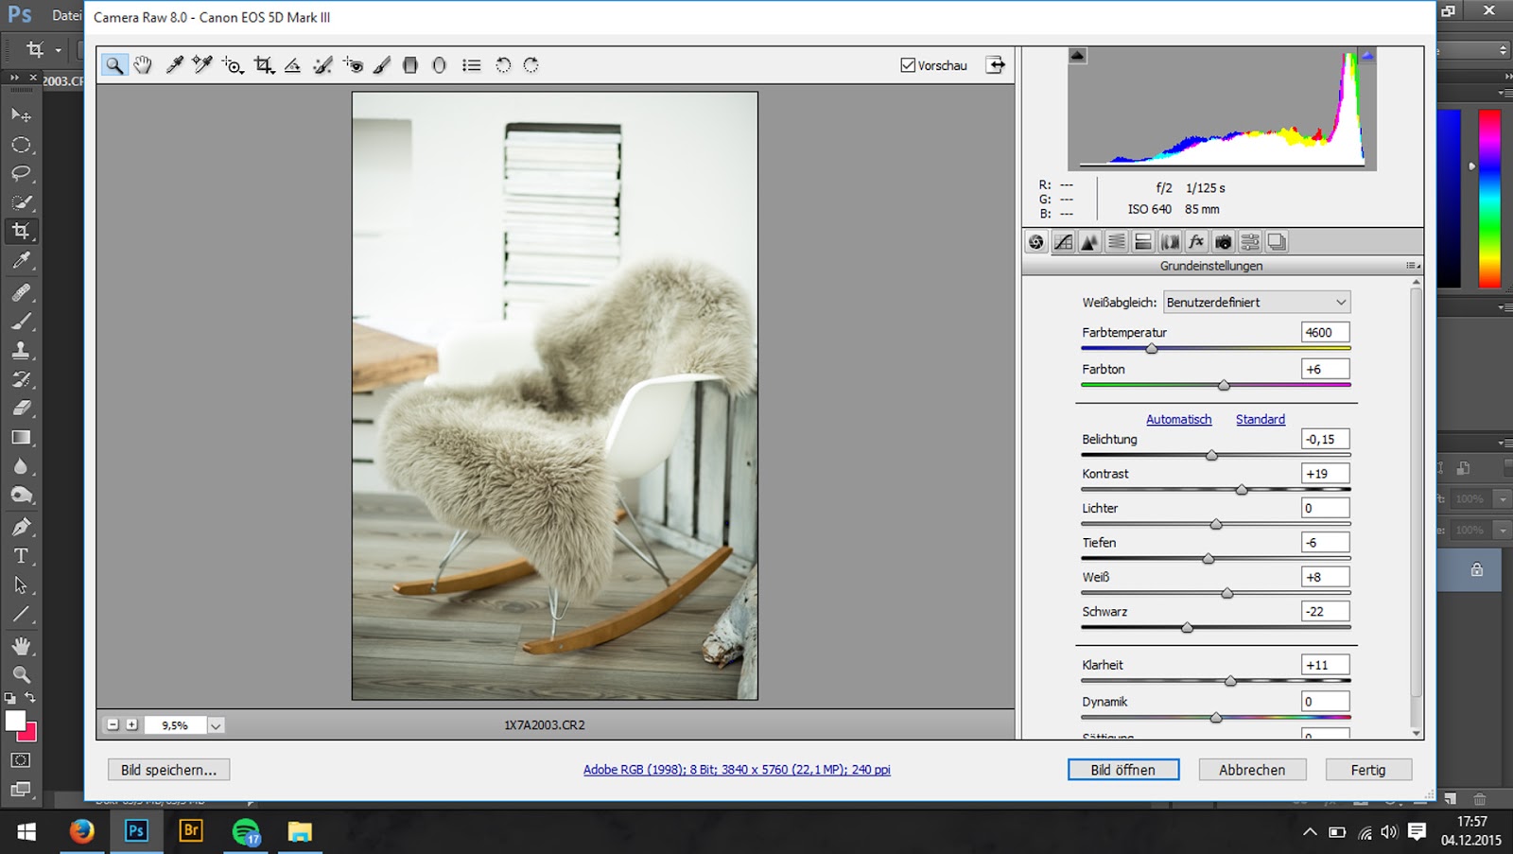Open the Weißabgleich dropdown
The width and height of the screenshot is (1513, 854).
[1256, 303]
